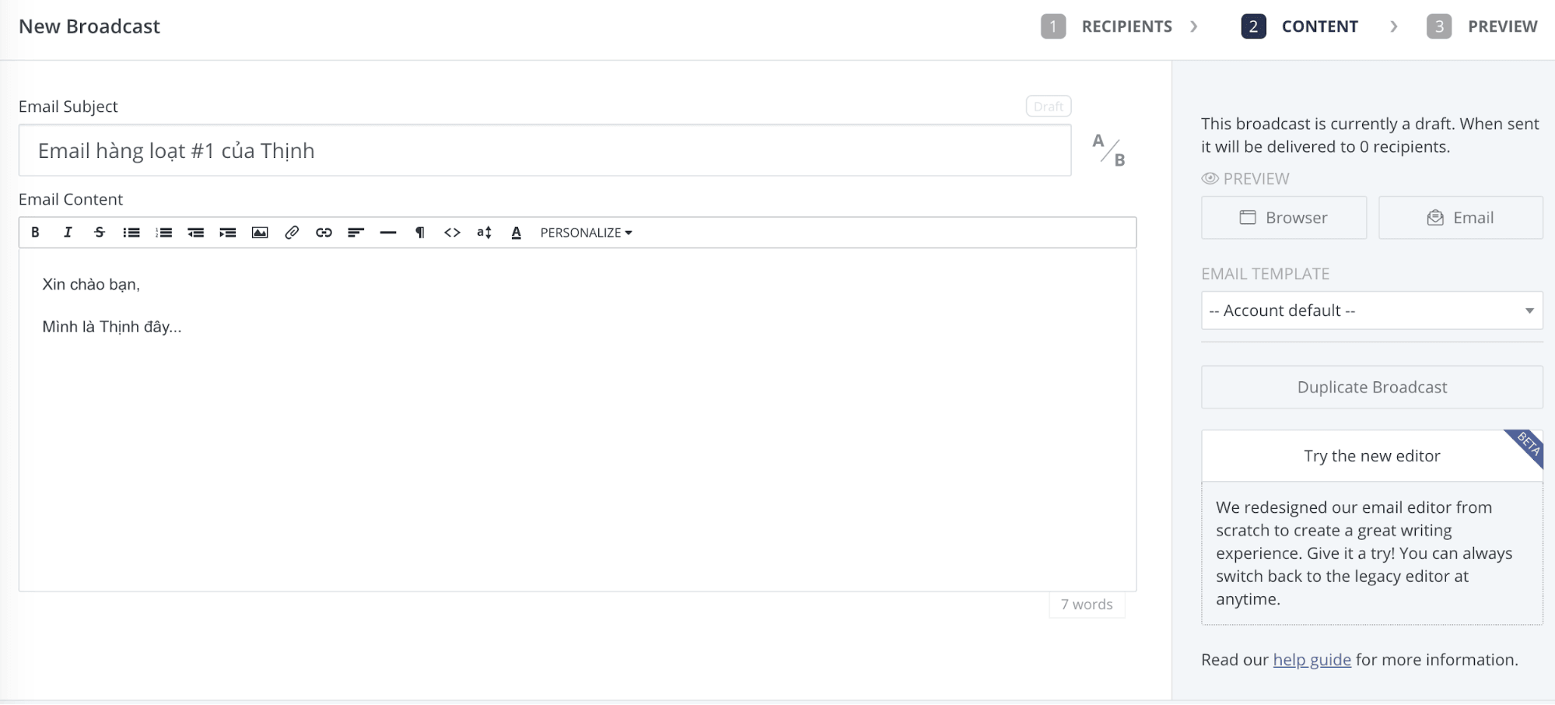Screen dimensions: 1555x705
Task: Insert a bulleted list
Action: 131,233
